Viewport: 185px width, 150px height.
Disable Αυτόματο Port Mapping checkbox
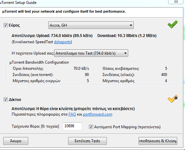[x=91, y=127]
